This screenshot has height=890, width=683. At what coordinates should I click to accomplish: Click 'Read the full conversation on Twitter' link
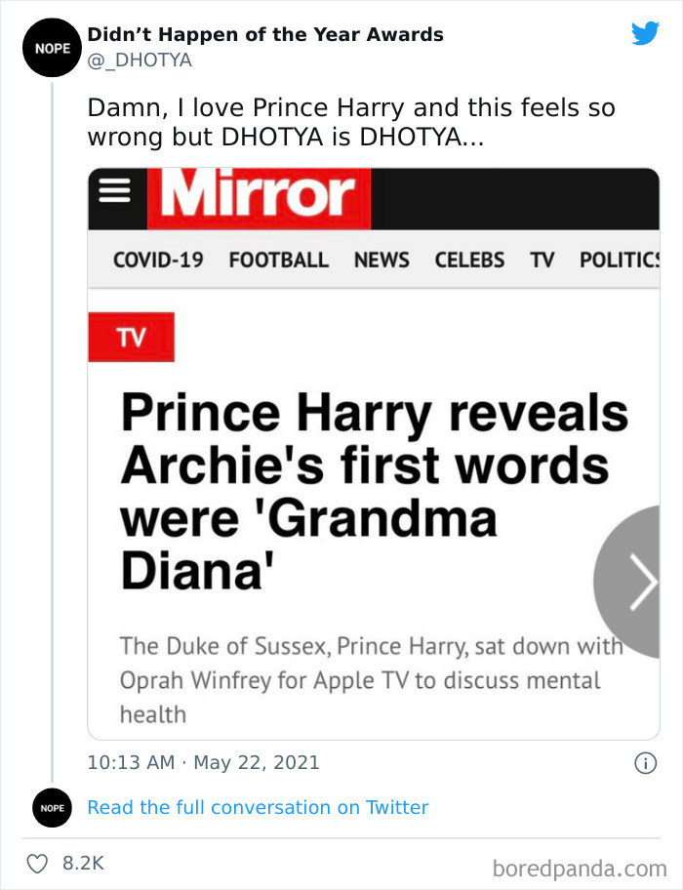click(258, 807)
